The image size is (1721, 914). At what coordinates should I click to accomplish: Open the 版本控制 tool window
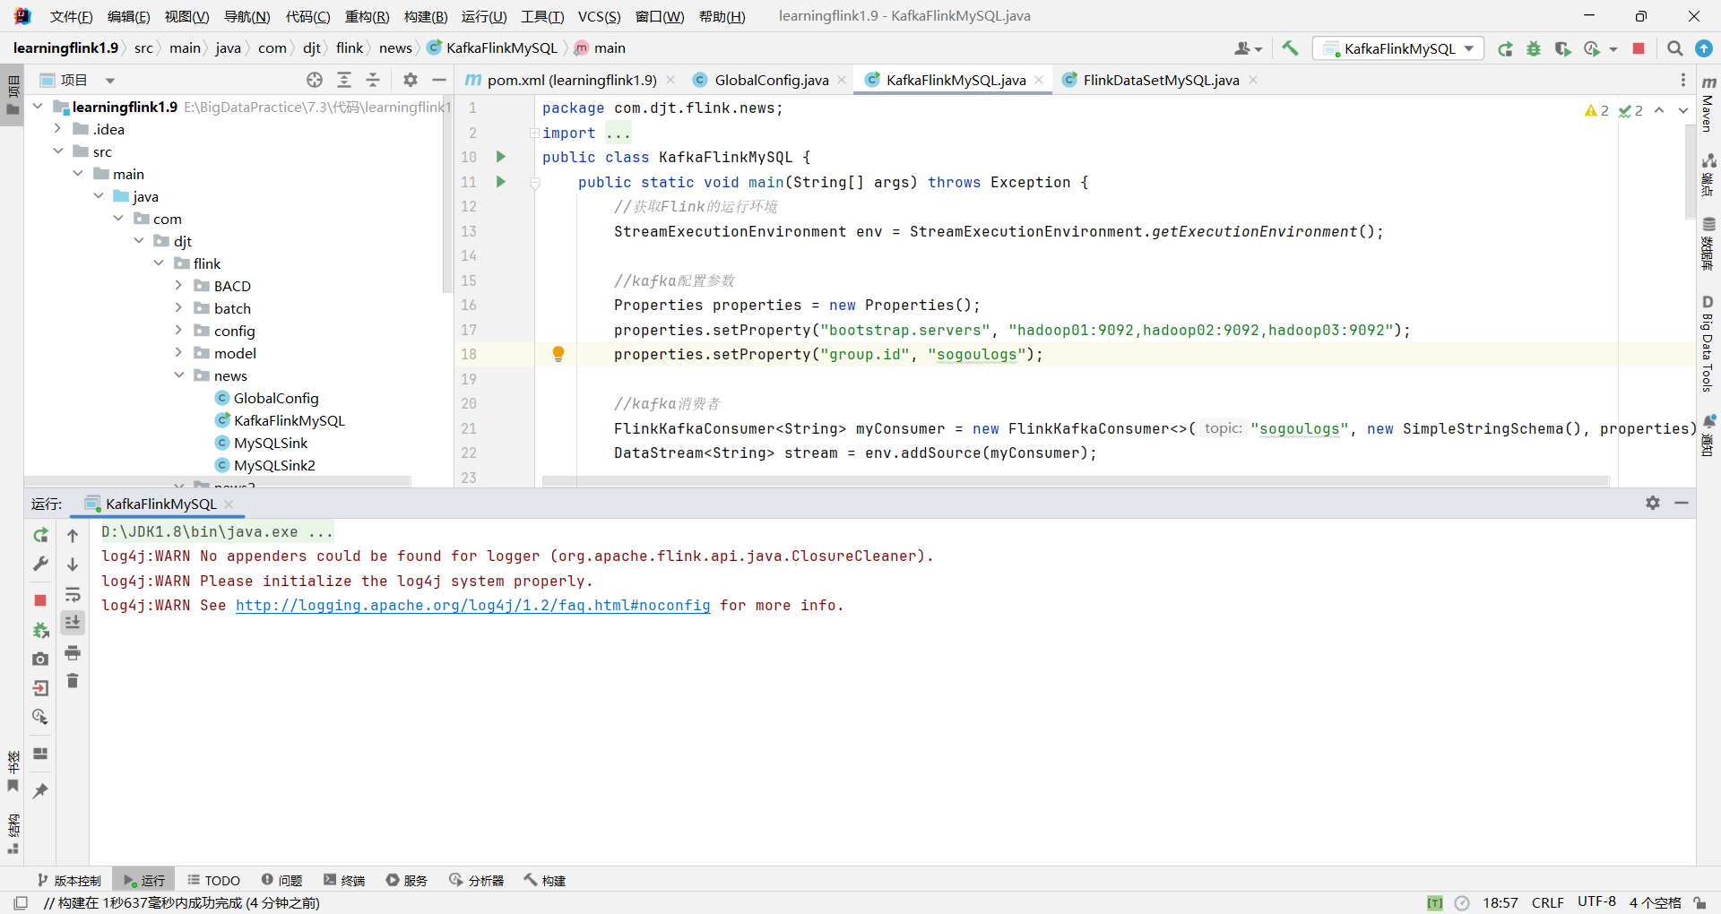pyautogui.click(x=69, y=880)
